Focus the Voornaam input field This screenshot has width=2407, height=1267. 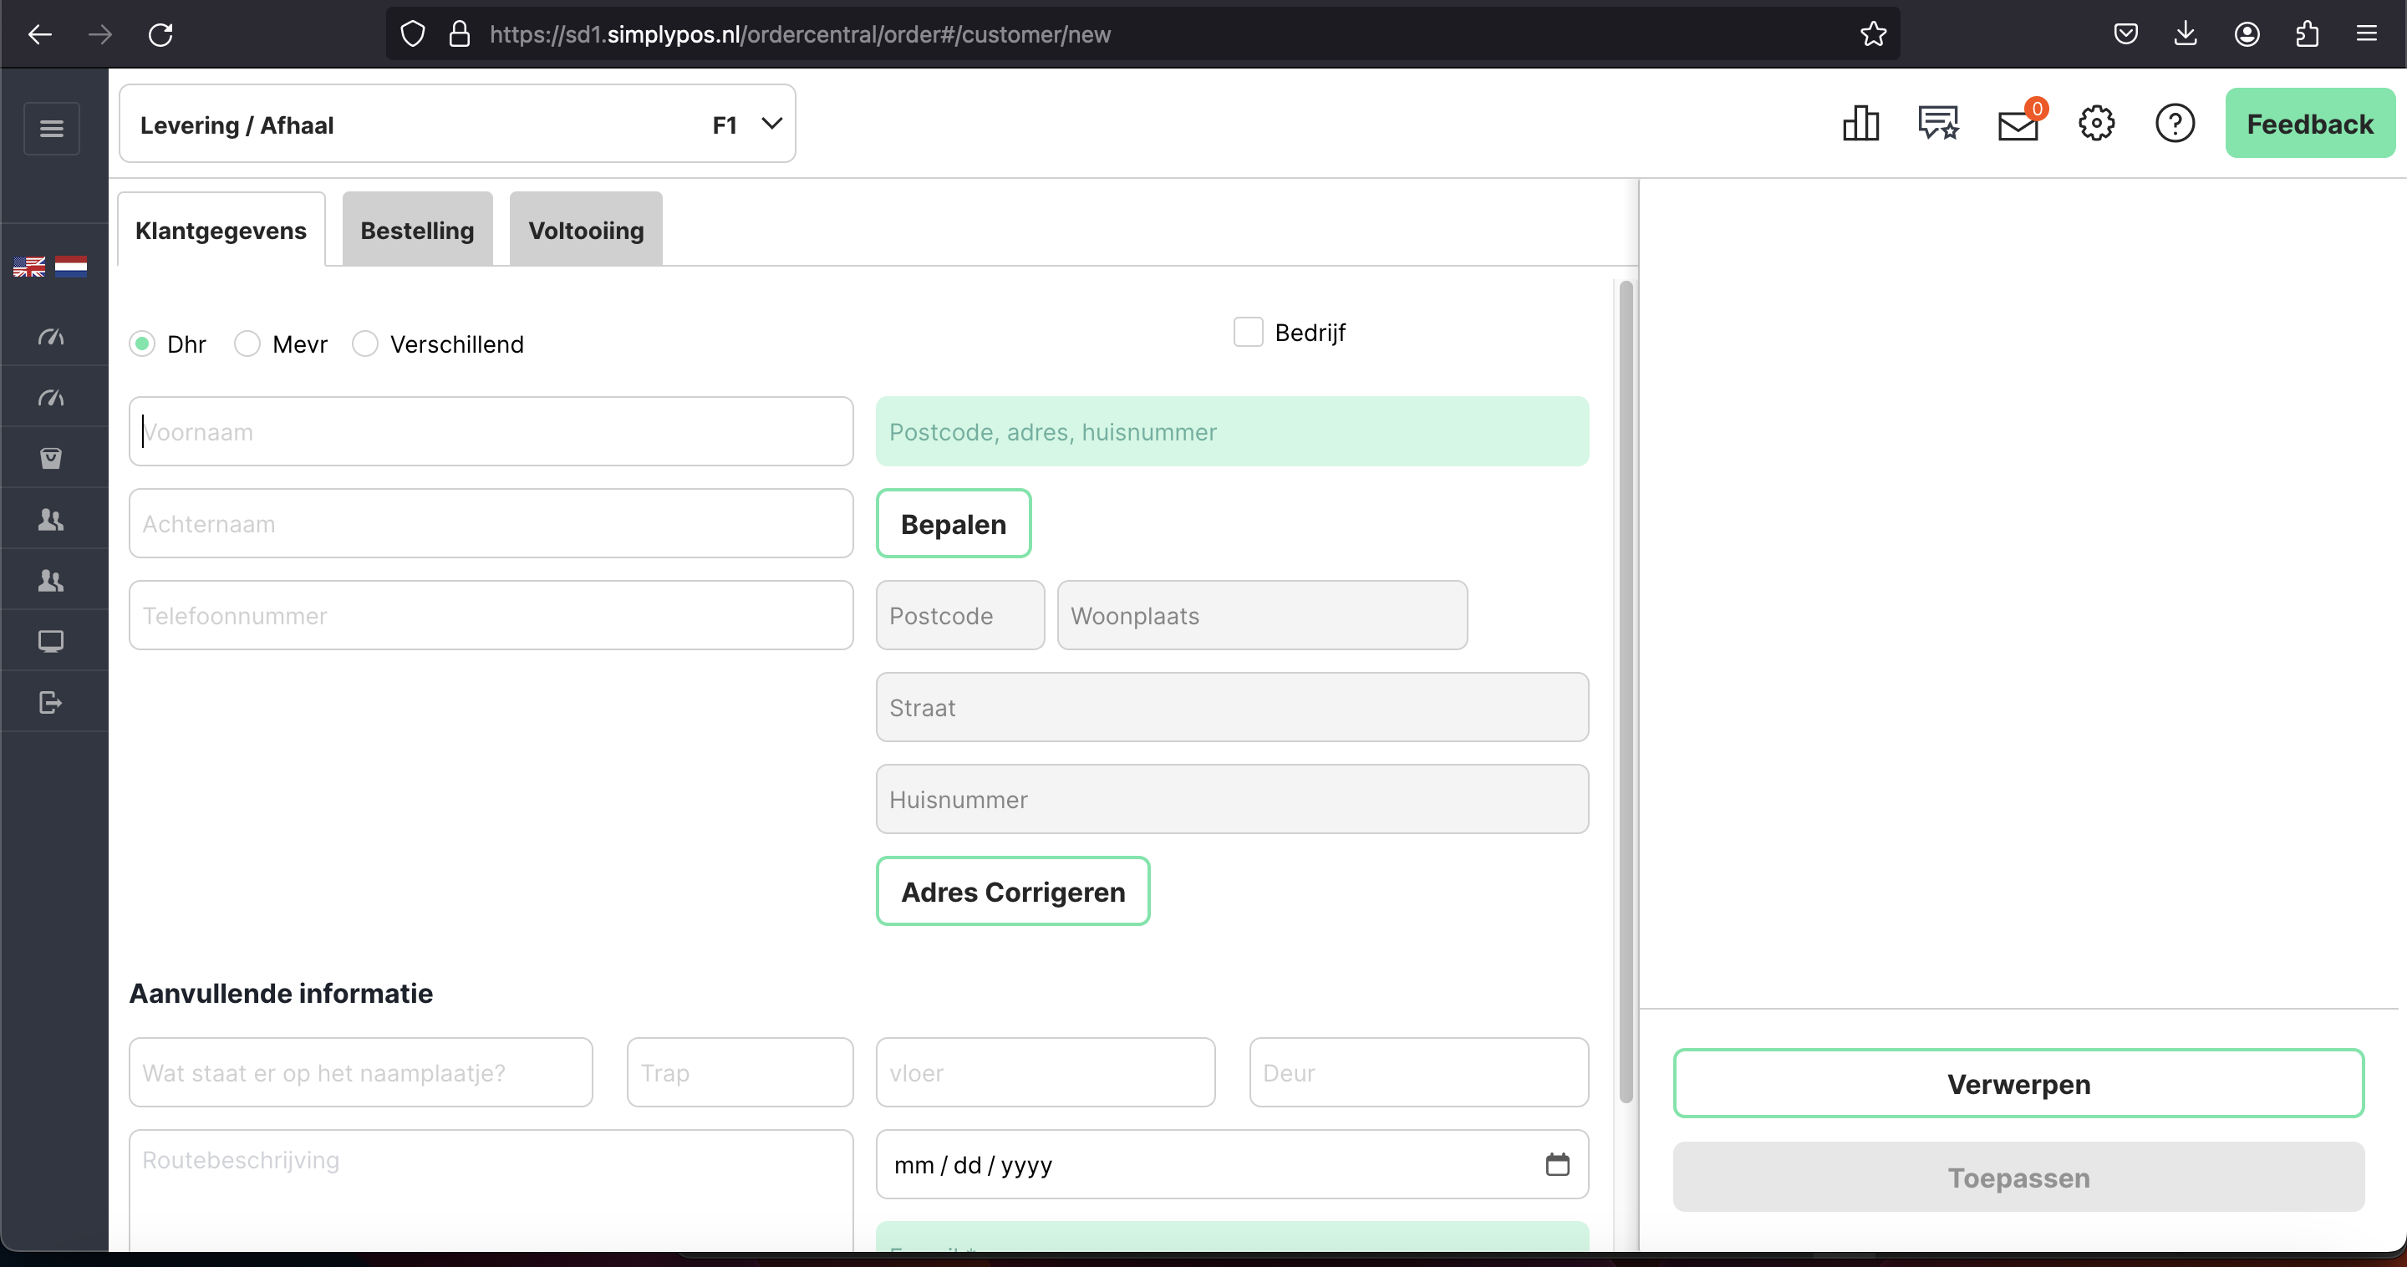(491, 432)
